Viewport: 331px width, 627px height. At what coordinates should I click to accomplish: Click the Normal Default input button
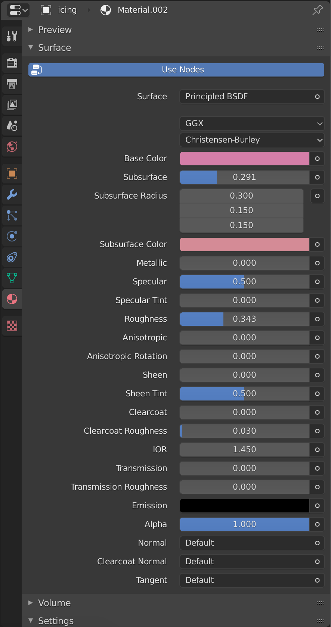coord(252,543)
